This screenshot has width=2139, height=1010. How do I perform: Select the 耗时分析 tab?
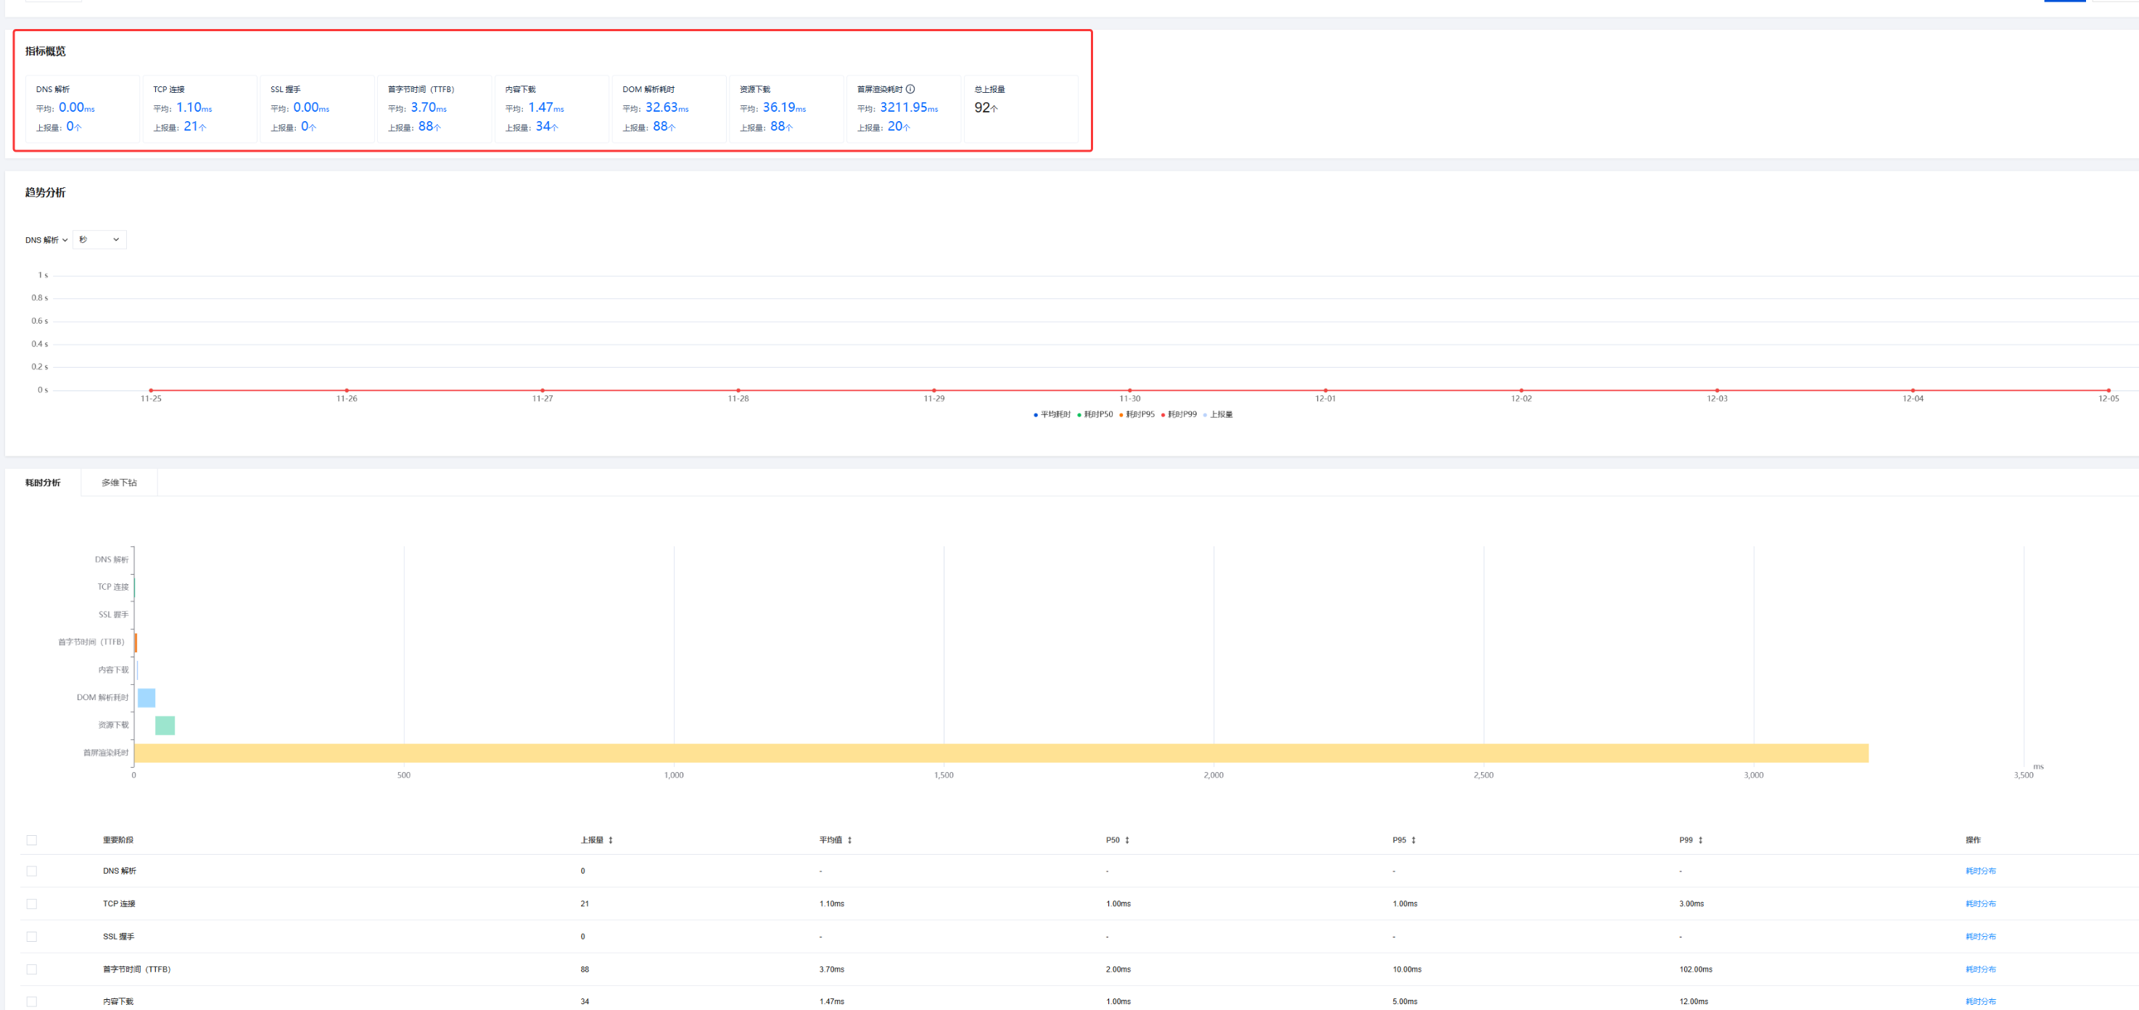44,483
